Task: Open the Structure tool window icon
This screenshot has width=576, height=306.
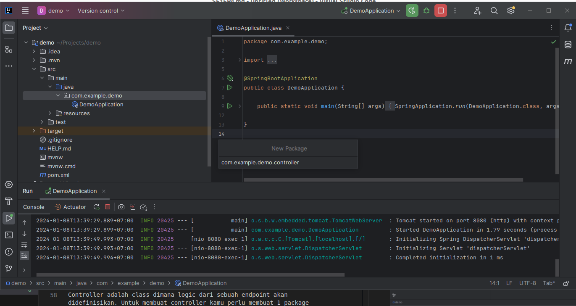Action: point(9,49)
